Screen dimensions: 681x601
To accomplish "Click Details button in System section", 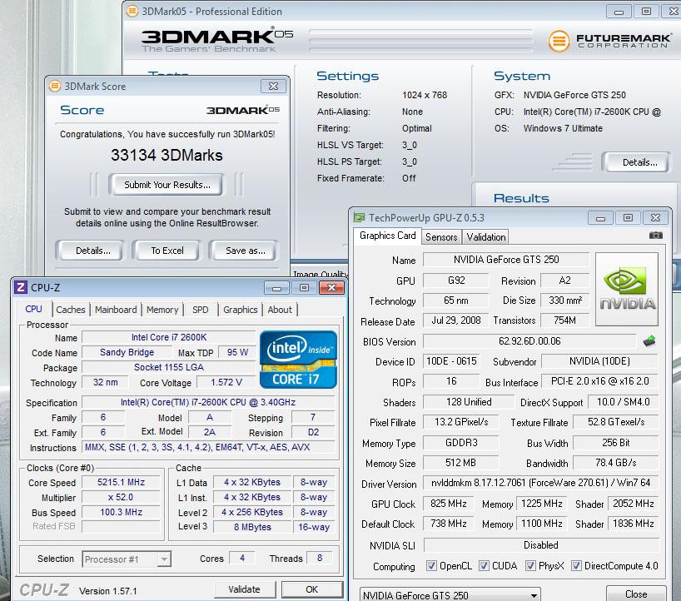I will [639, 162].
